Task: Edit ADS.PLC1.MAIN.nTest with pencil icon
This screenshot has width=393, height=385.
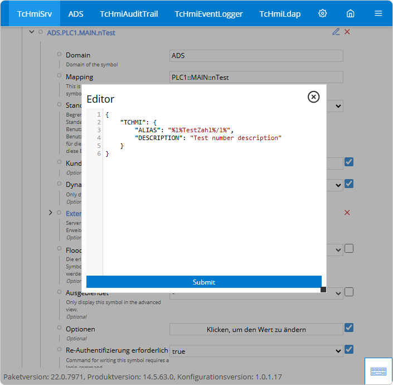Action: pyautogui.click(x=336, y=32)
